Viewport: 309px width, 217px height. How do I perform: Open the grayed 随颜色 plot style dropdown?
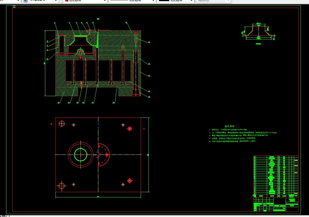coord(213,1)
